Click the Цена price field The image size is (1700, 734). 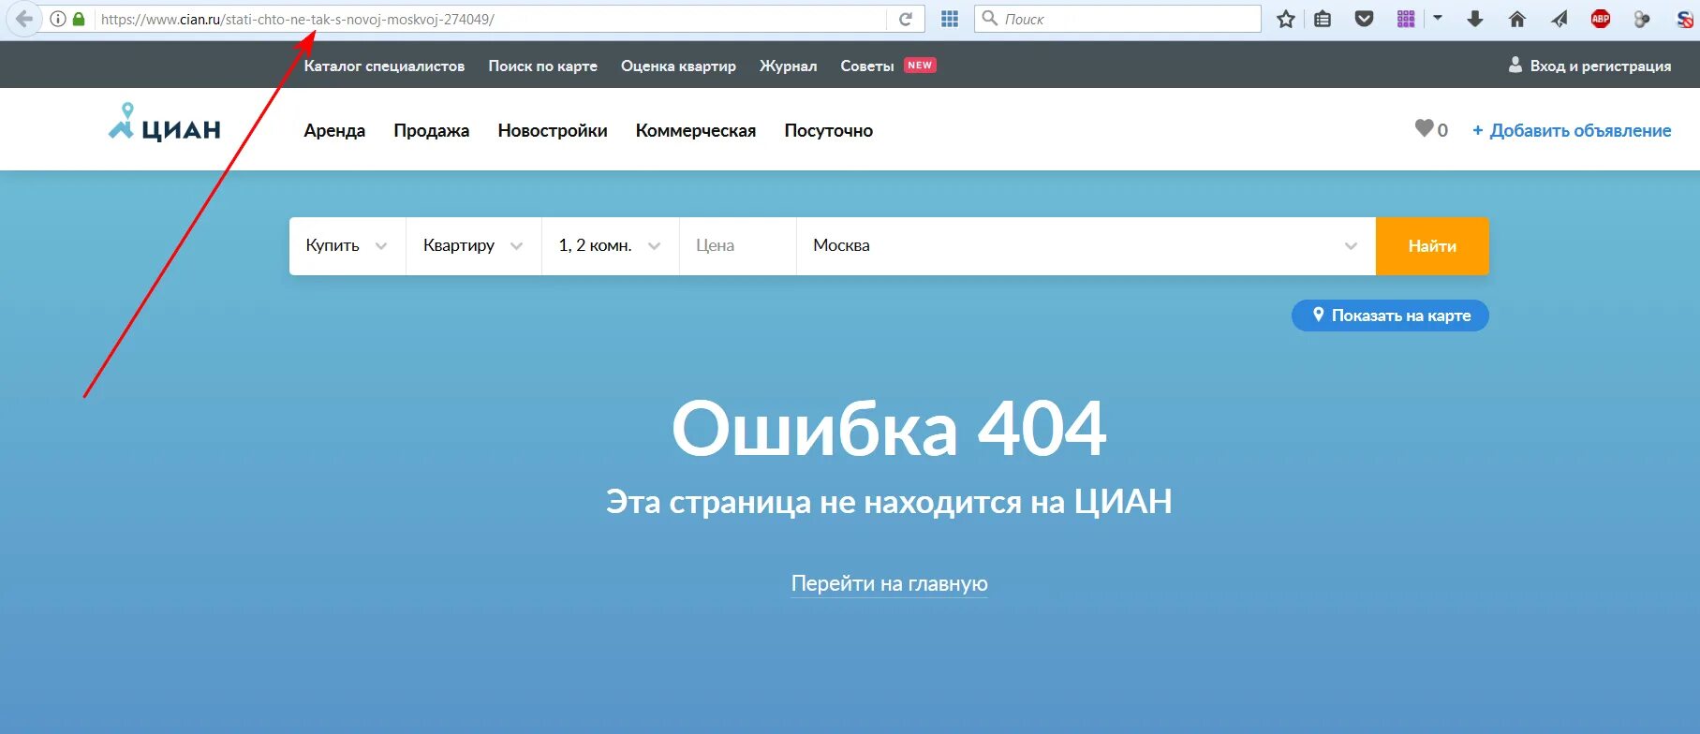tap(738, 246)
